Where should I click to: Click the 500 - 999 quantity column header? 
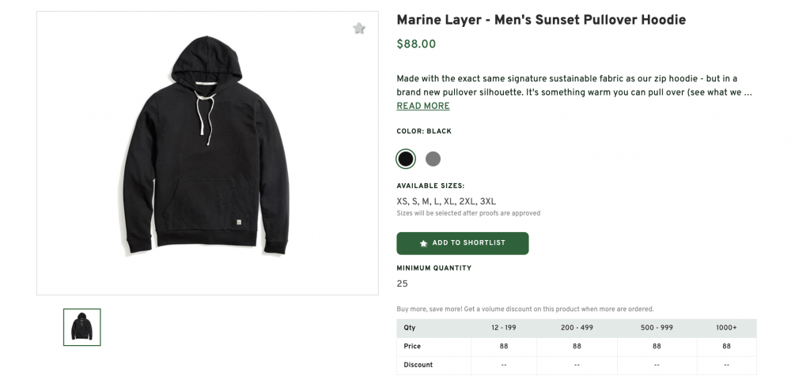[x=657, y=328]
